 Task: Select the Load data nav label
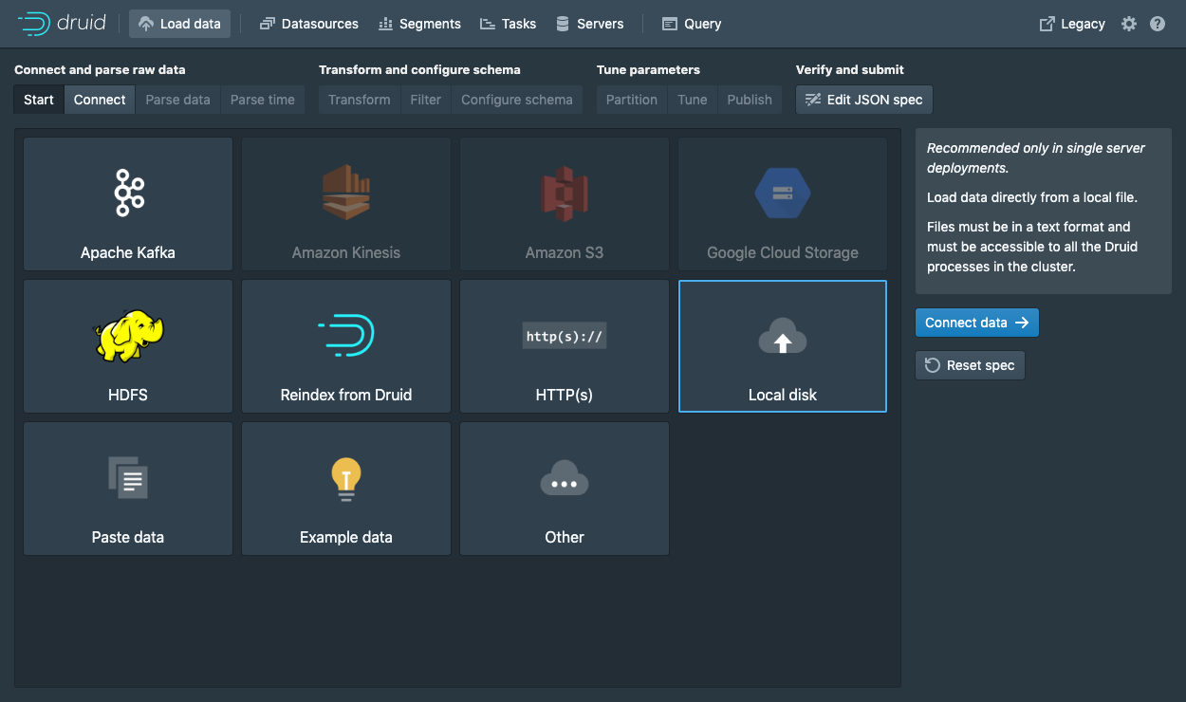(x=191, y=24)
